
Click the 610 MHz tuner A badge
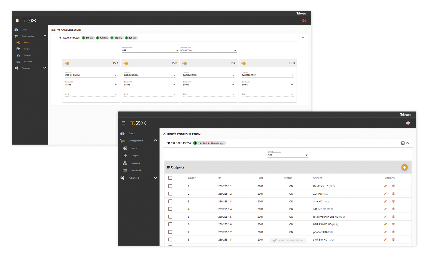pyautogui.click(x=88, y=38)
